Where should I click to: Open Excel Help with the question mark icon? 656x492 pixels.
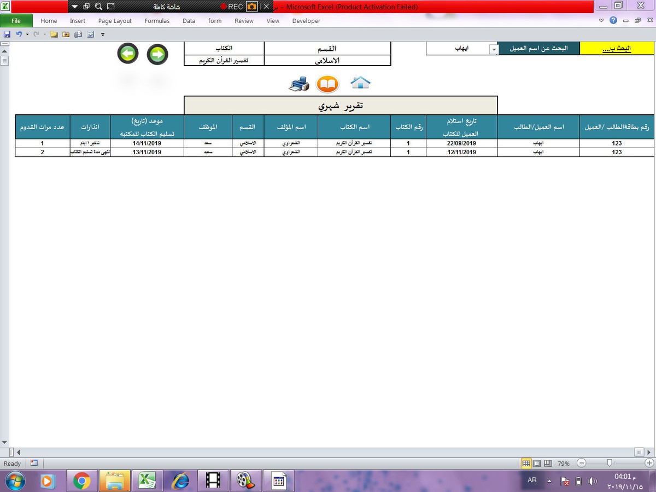click(x=613, y=21)
